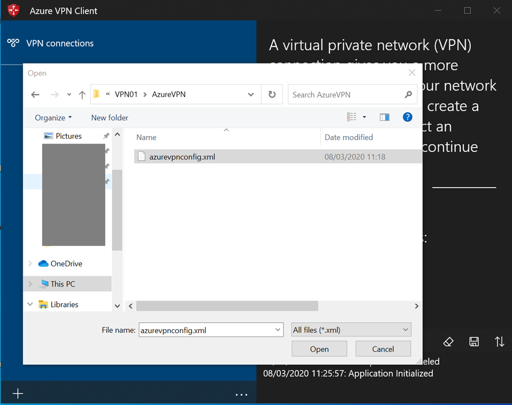The height and width of the screenshot is (405, 512).
Task: Click New folder button
Action: click(x=110, y=118)
